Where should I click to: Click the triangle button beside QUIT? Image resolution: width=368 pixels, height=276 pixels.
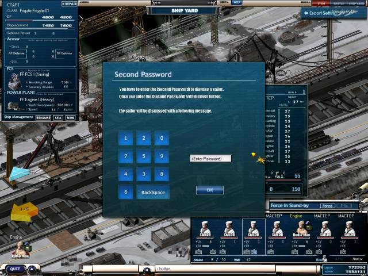[32, 270]
